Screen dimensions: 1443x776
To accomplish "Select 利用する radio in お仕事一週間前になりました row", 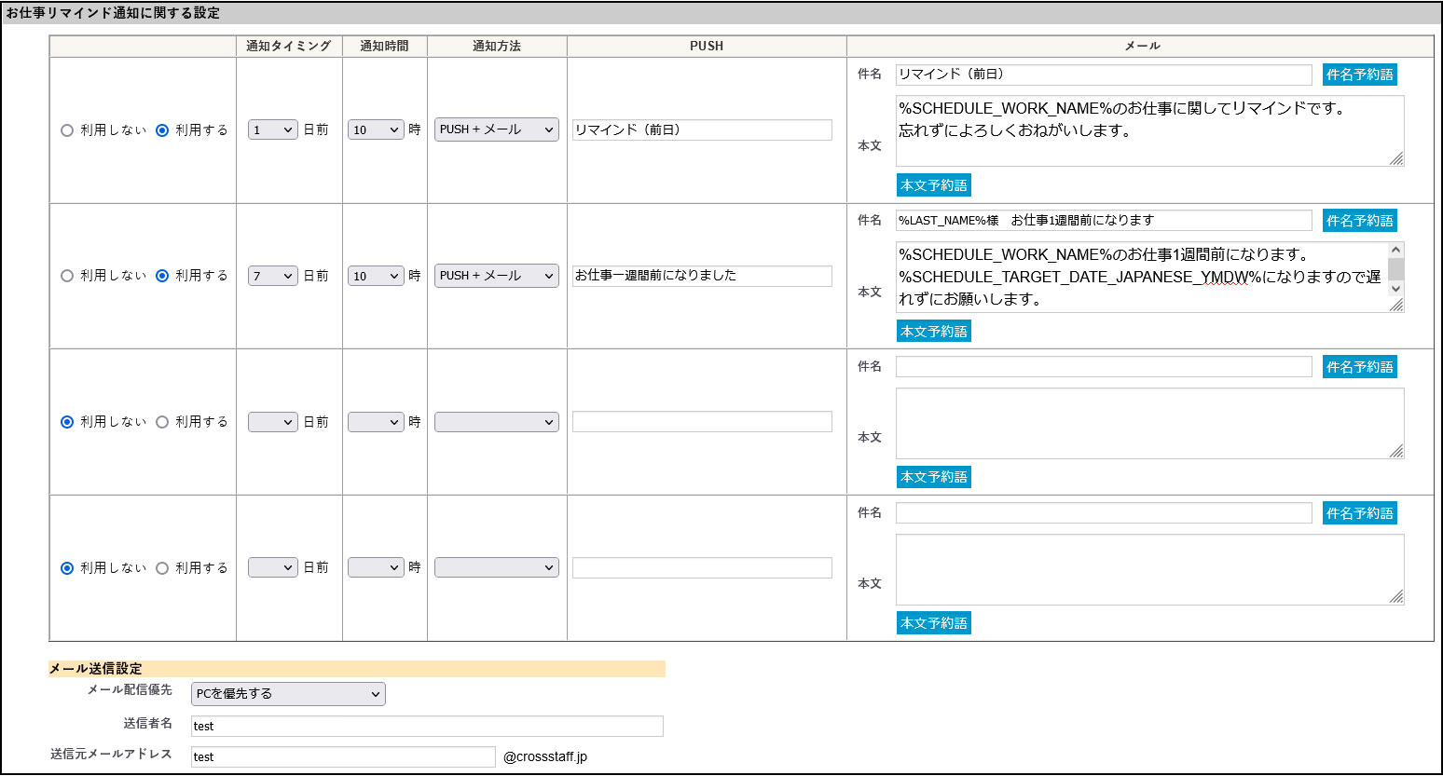I will 162,276.
